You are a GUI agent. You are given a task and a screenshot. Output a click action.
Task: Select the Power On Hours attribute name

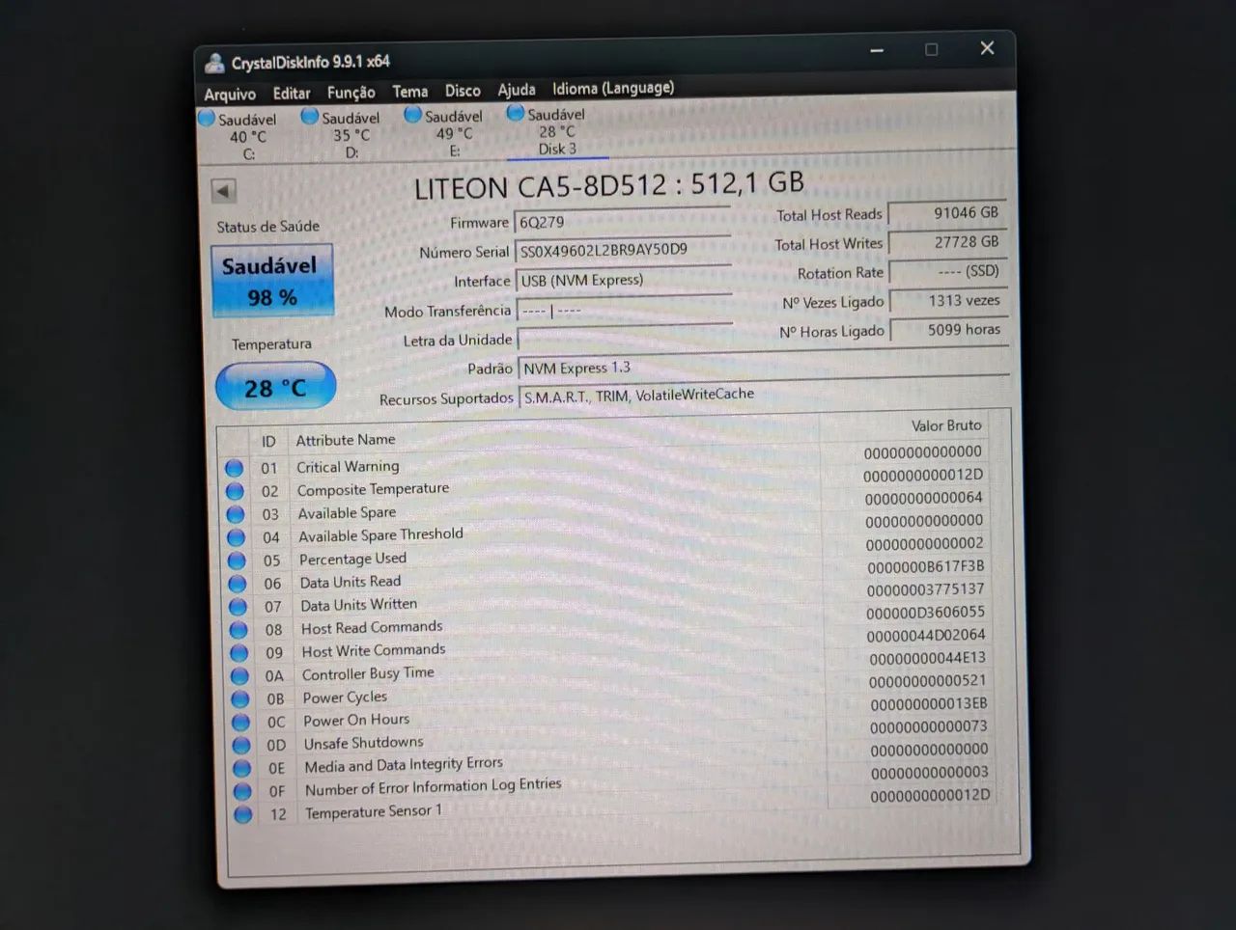click(356, 720)
